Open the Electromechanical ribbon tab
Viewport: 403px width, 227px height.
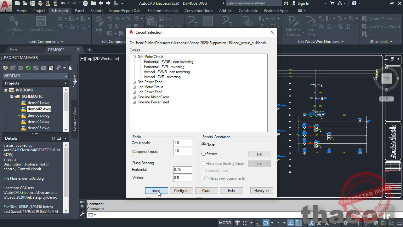[x=162, y=10]
